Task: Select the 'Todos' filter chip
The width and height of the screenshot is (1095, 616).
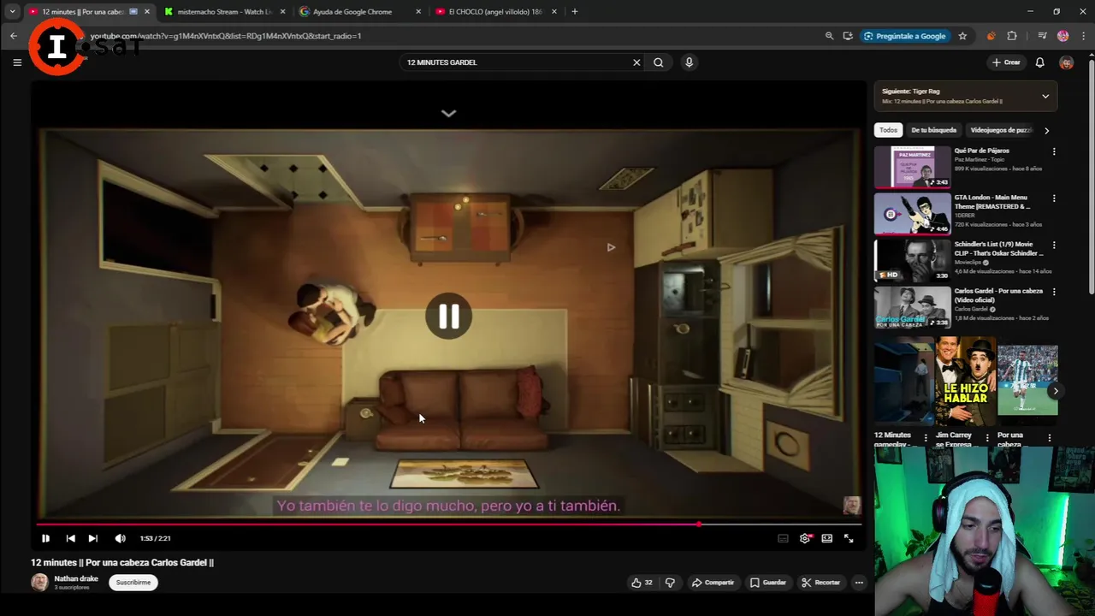Action: click(888, 130)
